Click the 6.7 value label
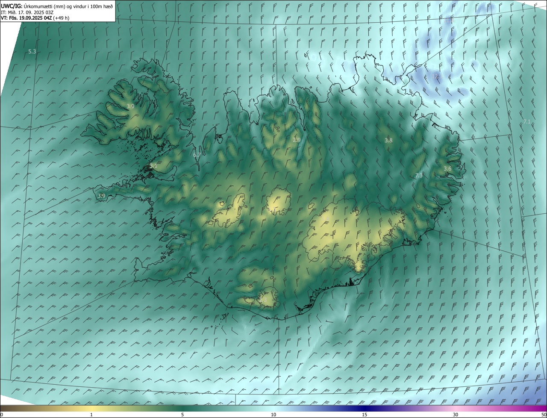 pyautogui.click(x=197, y=155)
